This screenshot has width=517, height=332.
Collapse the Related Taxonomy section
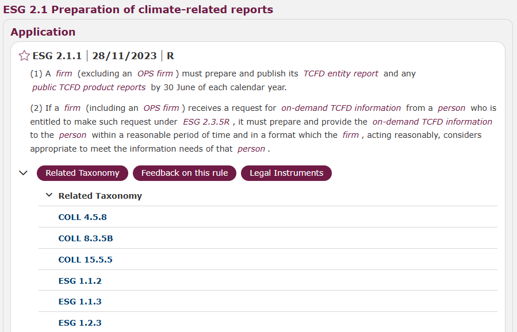click(49, 195)
